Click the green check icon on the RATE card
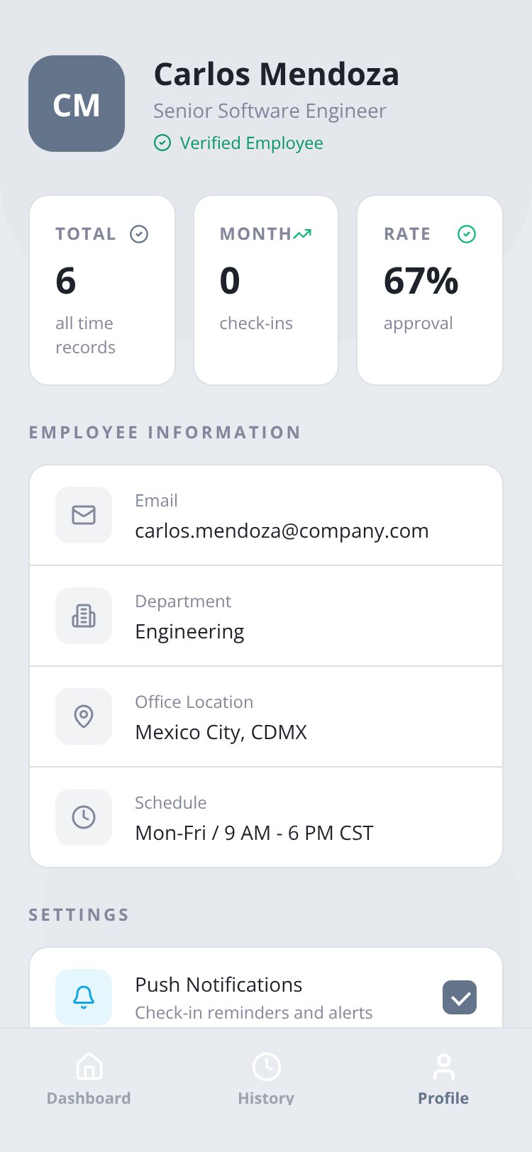532x1152 pixels. (x=467, y=234)
